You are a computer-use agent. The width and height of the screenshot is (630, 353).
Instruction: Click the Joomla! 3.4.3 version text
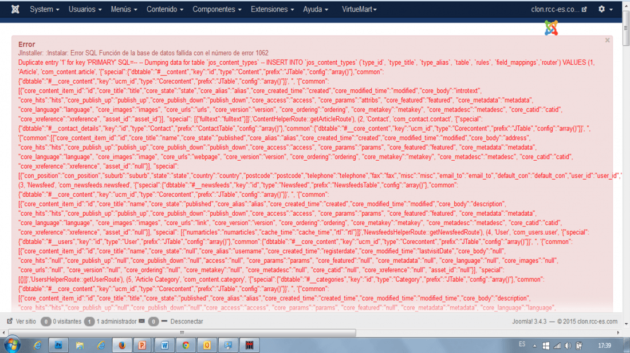(x=529, y=322)
